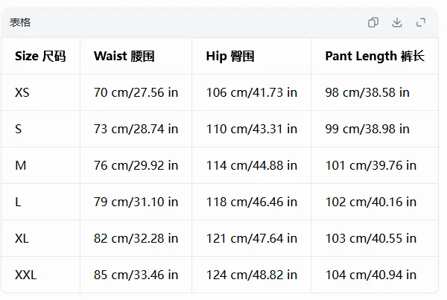Expand the table to fullscreen view
Screen dimensions: 447x300
click(x=421, y=22)
